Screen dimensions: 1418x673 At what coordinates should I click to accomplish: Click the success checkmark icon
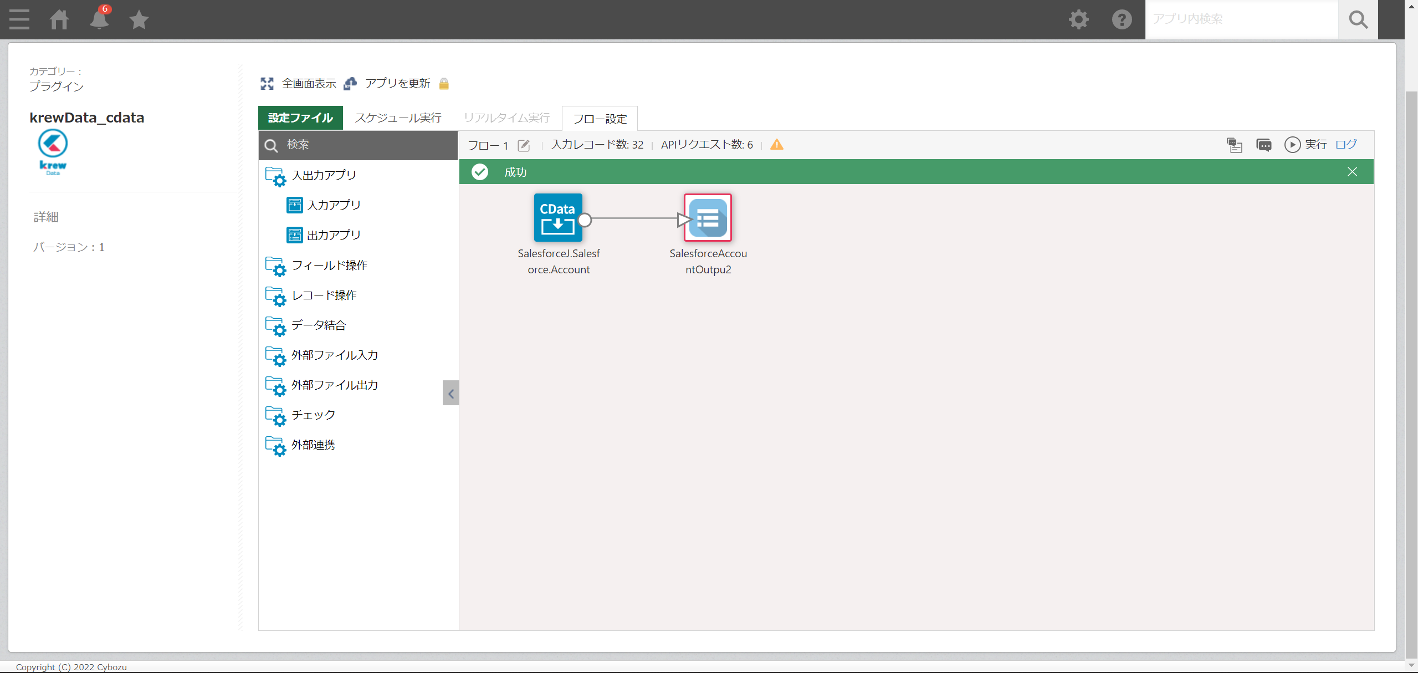pos(480,172)
